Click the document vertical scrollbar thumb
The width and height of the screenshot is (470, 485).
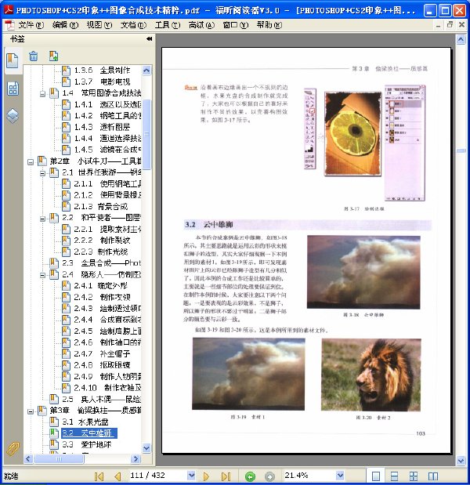[461, 150]
